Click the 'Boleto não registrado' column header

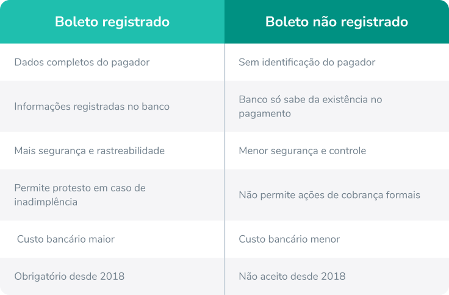[337, 22]
